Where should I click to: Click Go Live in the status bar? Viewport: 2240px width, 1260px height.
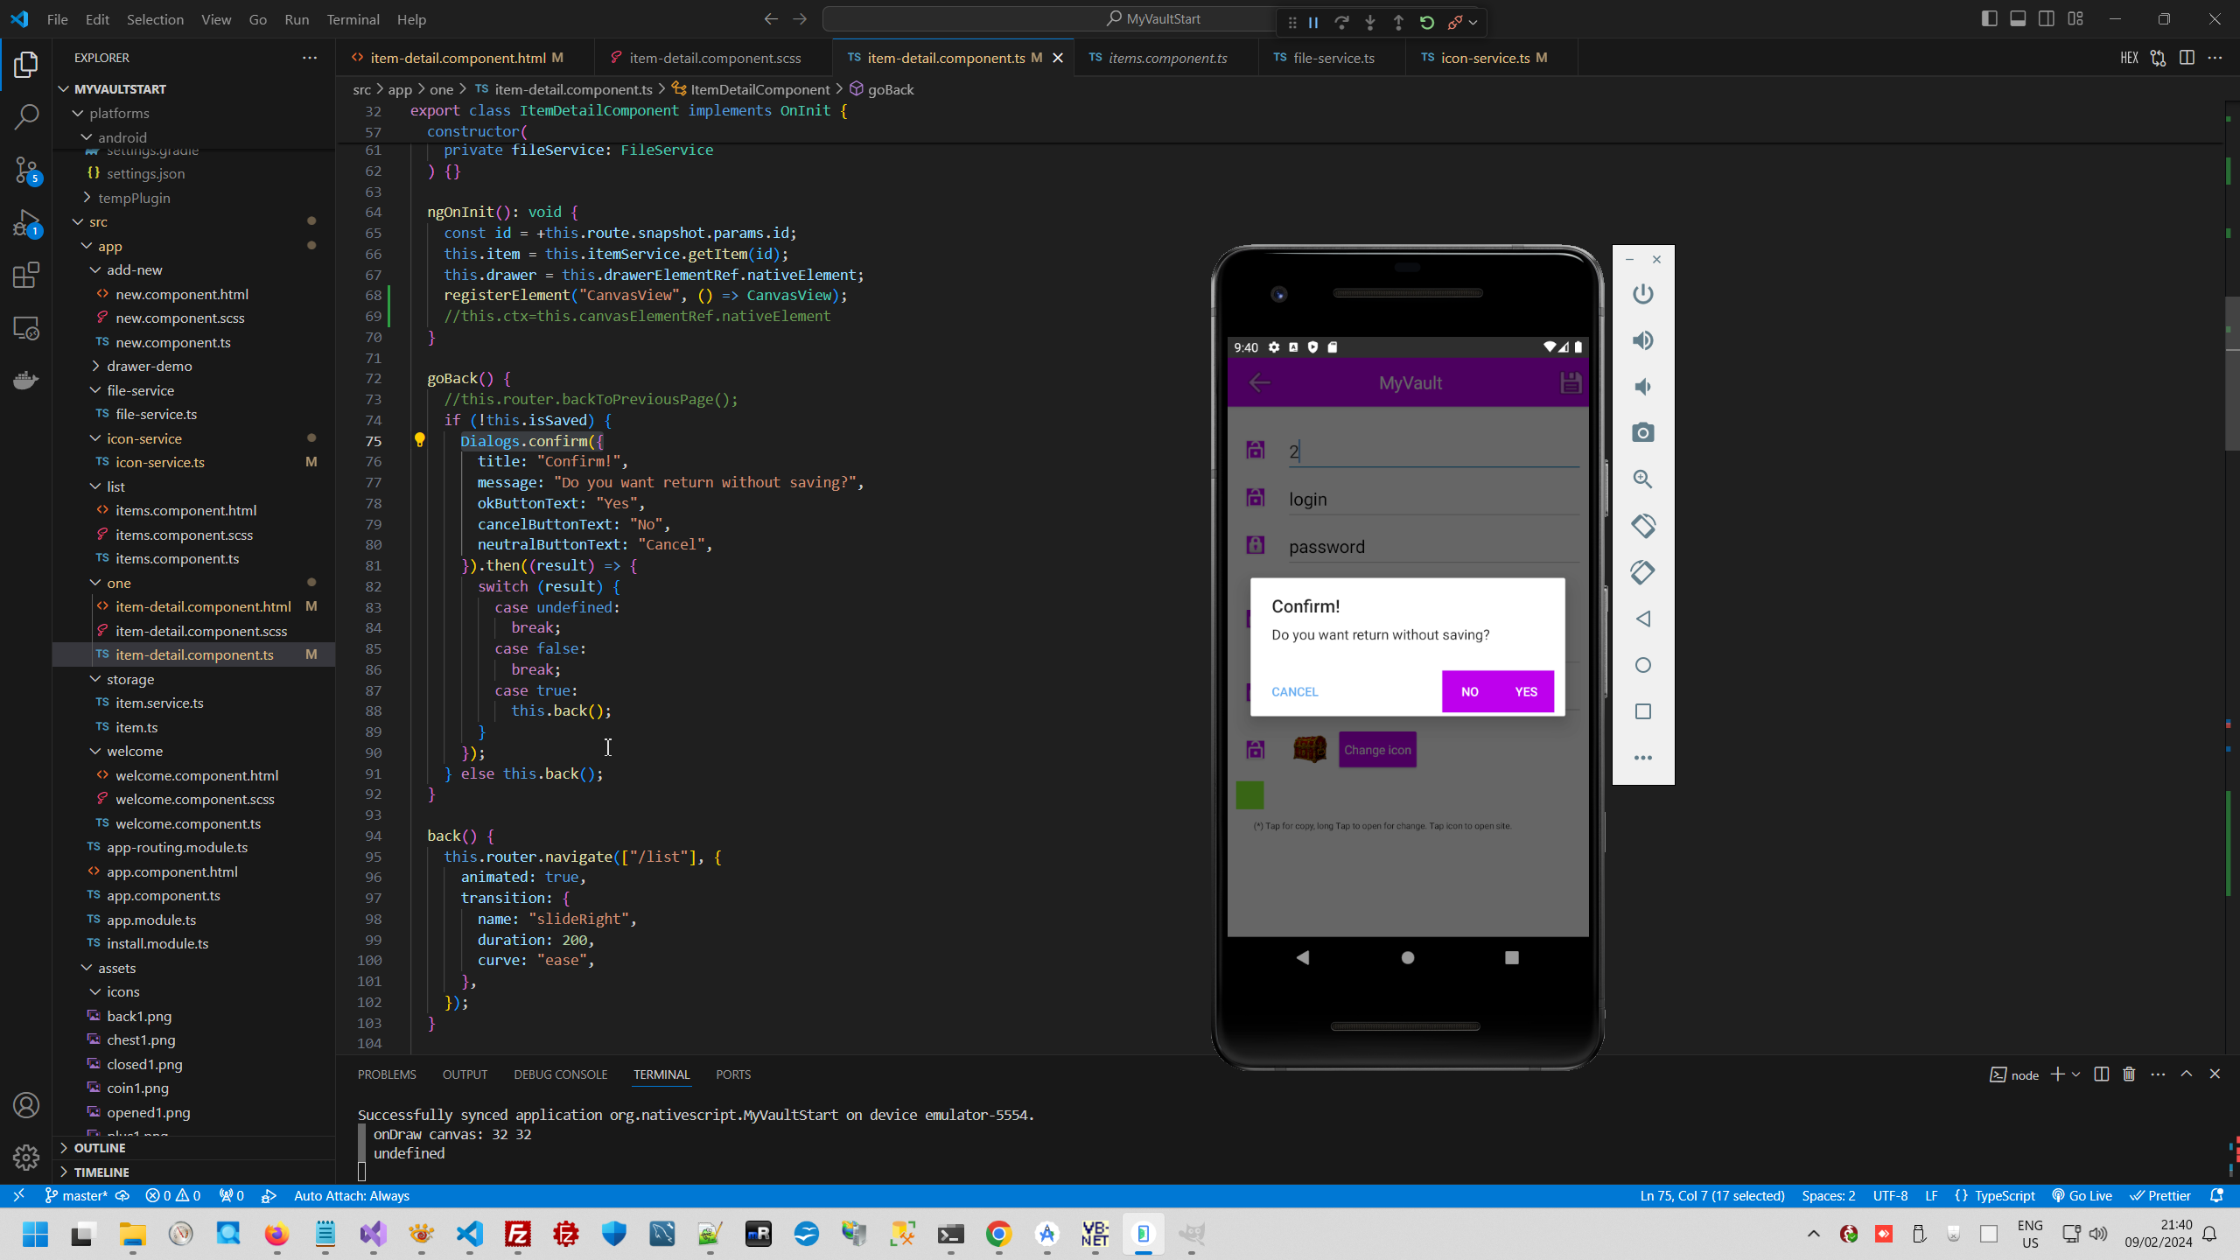point(2083,1195)
